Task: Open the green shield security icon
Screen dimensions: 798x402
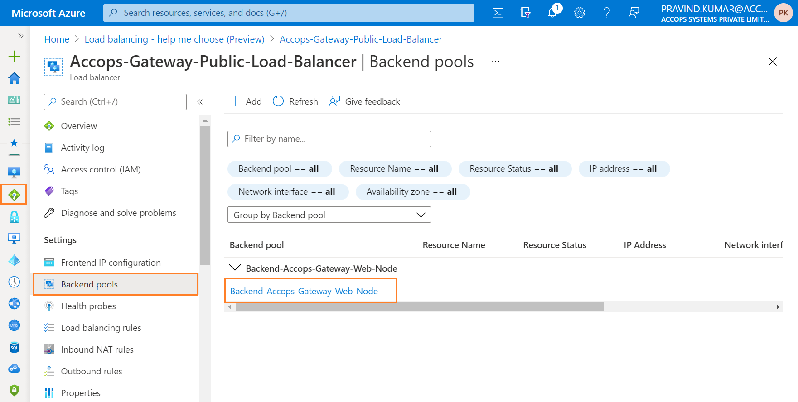Action: (x=15, y=390)
